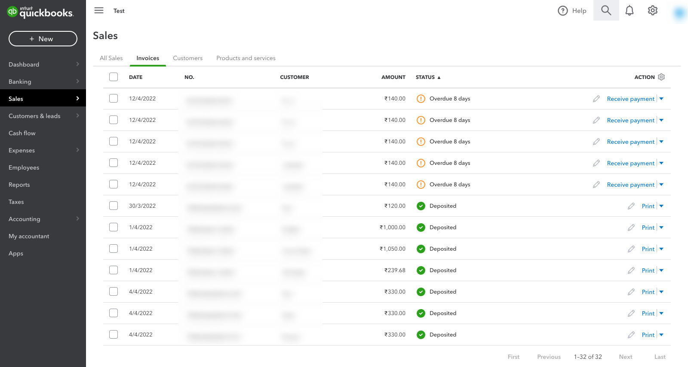Screen dimensions: 688x367
Task: Expand action dropdown on first overdue row
Action: point(661,99)
